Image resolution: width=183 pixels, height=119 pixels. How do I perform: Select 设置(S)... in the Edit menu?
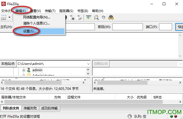coord(39,31)
